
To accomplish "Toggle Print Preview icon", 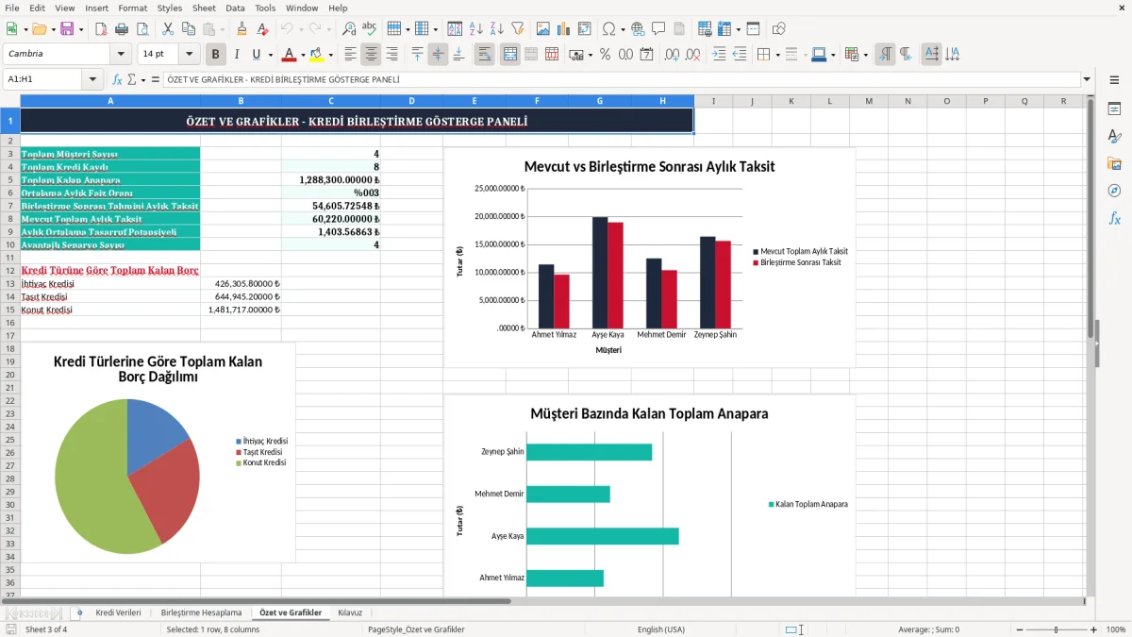I will [x=143, y=29].
